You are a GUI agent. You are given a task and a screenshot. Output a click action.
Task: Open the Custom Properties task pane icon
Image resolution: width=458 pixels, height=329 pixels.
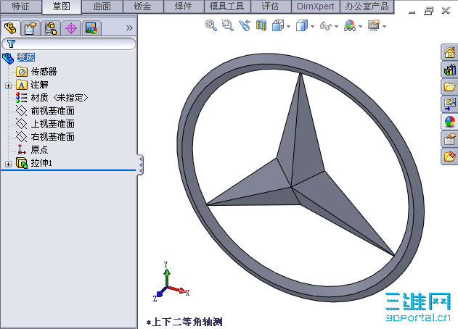pyautogui.click(x=449, y=139)
